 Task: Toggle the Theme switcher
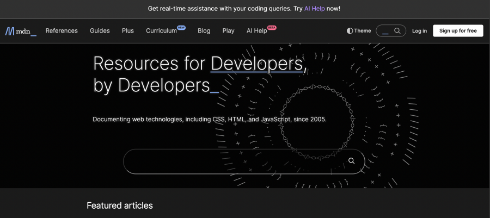pyautogui.click(x=359, y=31)
